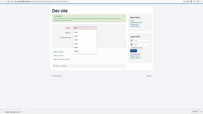Close the downloads bar
The image size is (203, 114).
tap(201, 112)
